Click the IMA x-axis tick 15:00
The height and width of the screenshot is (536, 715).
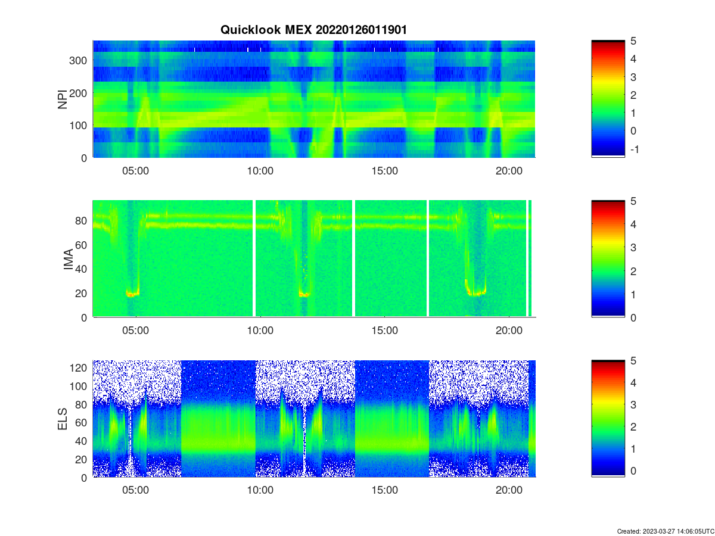pyautogui.click(x=385, y=330)
